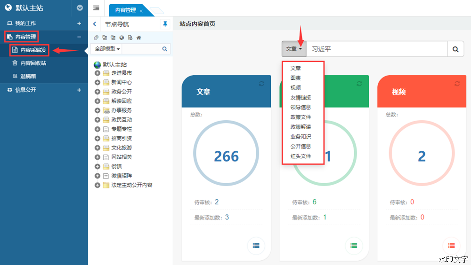Click the content search magnifier button
Viewport: 471px width, 265px height.
pos(455,49)
